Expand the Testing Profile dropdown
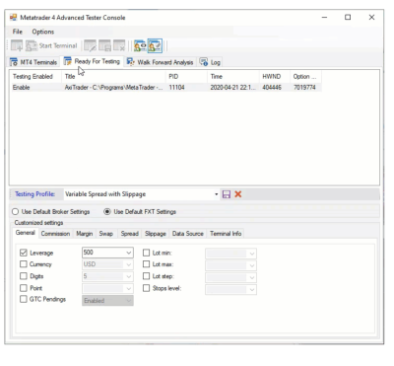The width and height of the screenshot is (394, 366). pyautogui.click(x=217, y=194)
